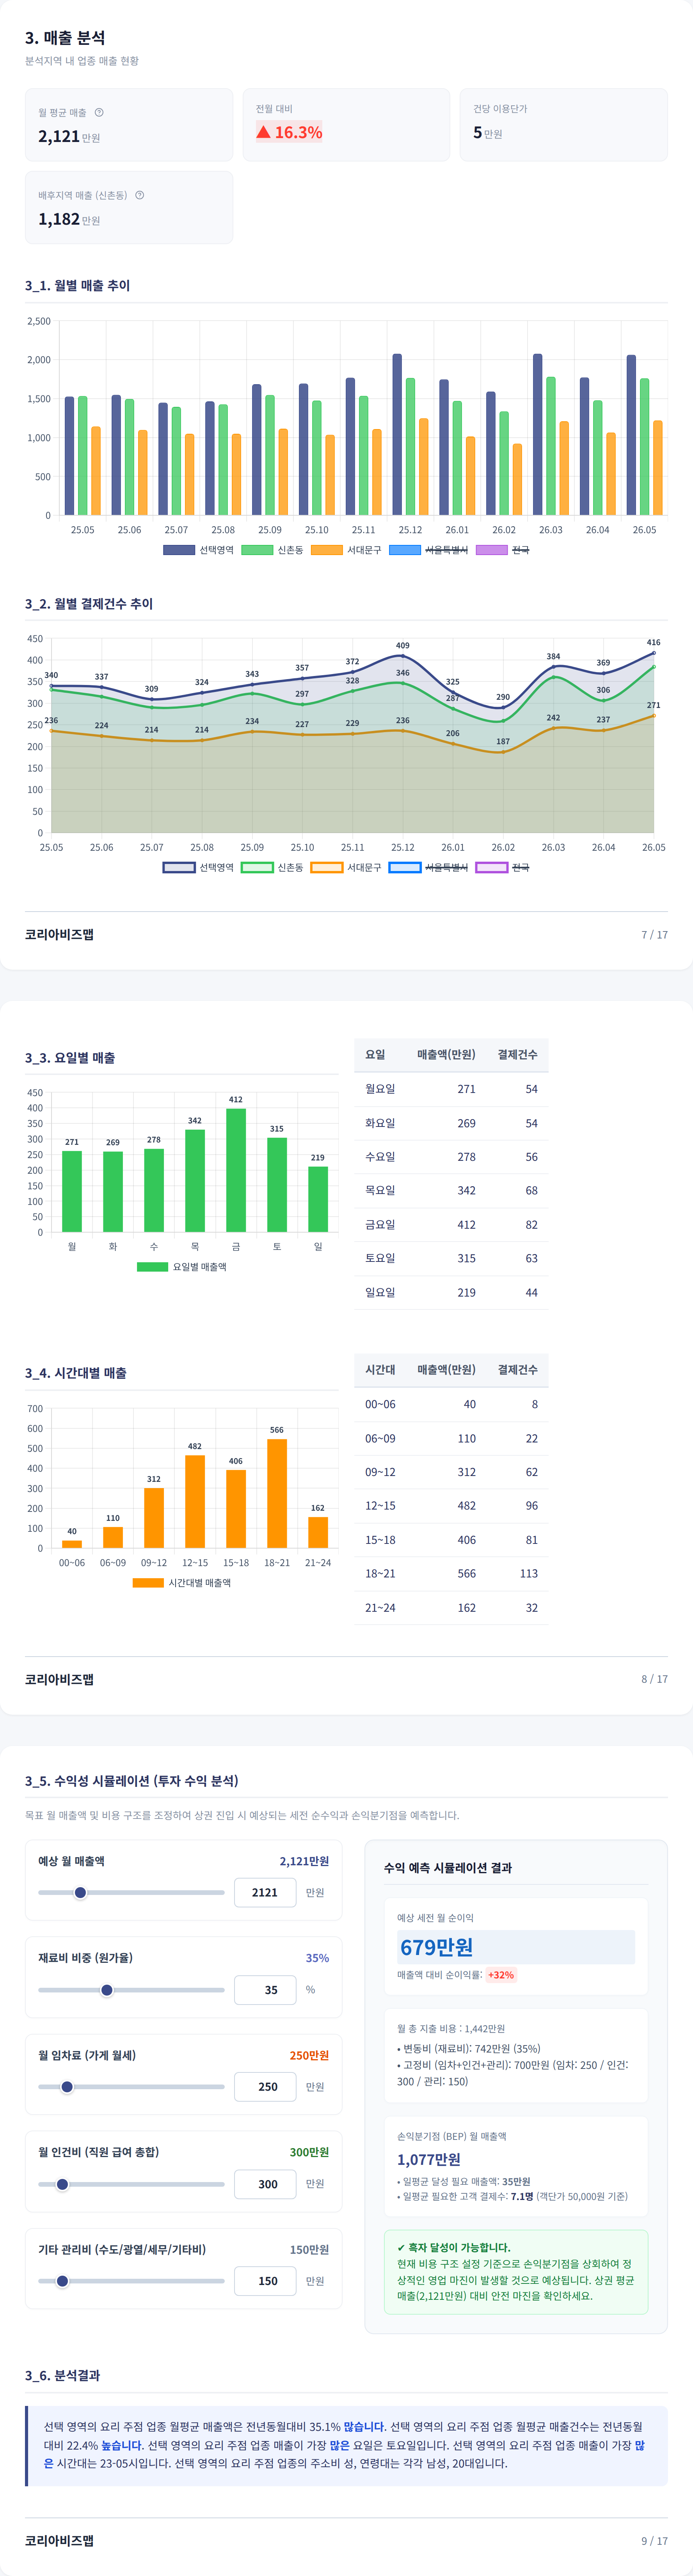Toggle 서대문구 legend in 월별 매출 추이 chart

tap(346, 550)
